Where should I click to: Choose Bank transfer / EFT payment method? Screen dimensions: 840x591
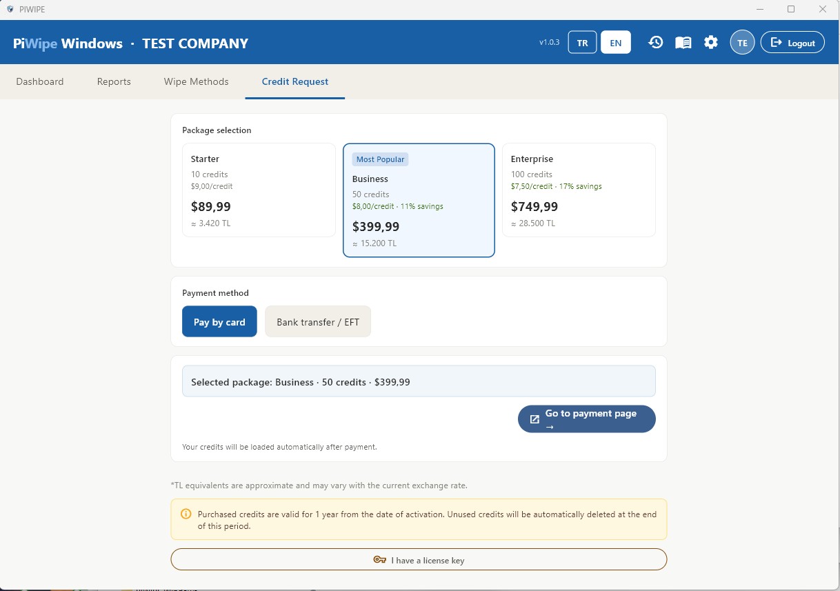(318, 321)
